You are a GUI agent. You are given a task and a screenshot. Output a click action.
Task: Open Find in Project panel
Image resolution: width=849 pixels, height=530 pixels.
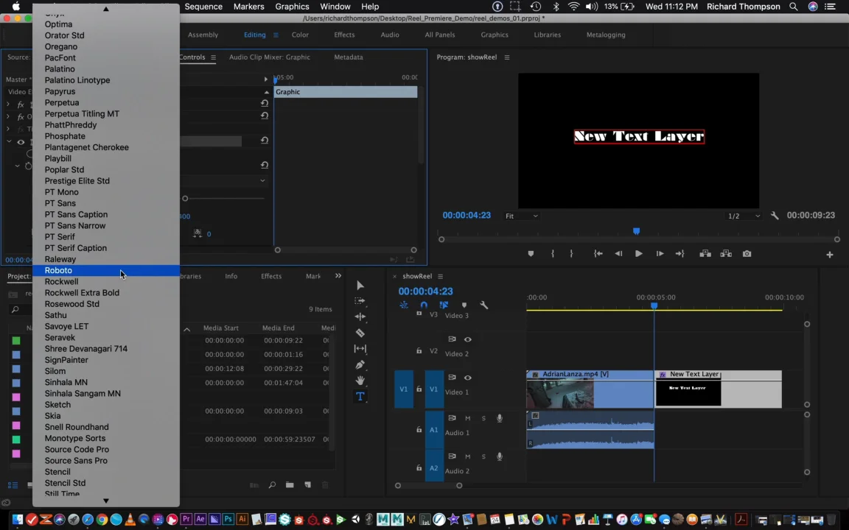point(272,485)
